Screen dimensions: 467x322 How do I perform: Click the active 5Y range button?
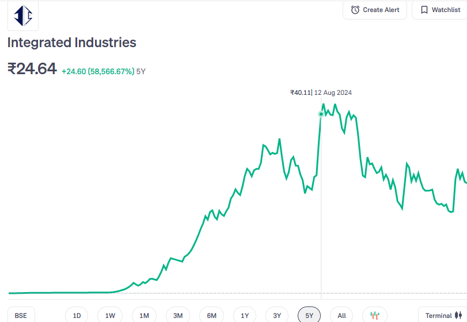309,315
